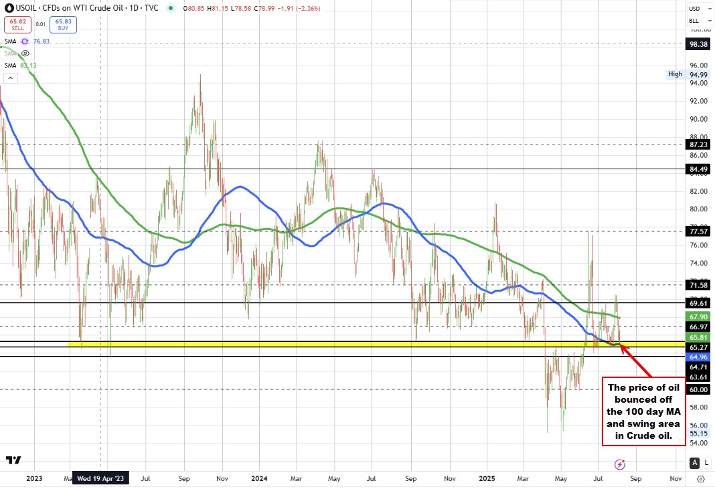The height and width of the screenshot is (489, 715).
Task: Click the TVC exchange label in title
Action: tap(152, 9)
